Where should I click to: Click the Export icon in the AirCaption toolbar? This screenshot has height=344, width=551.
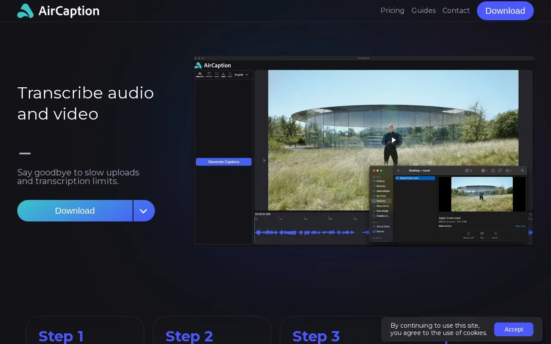(x=230, y=74)
